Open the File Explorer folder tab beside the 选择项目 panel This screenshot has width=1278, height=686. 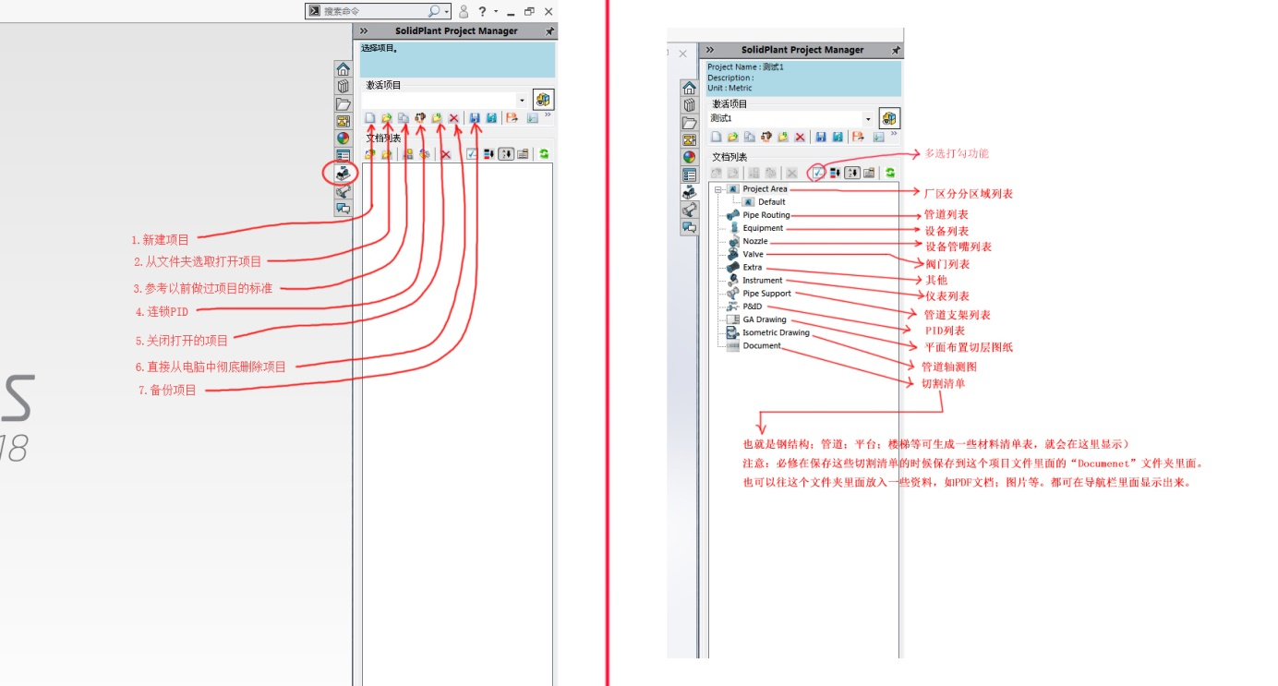(x=343, y=103)
